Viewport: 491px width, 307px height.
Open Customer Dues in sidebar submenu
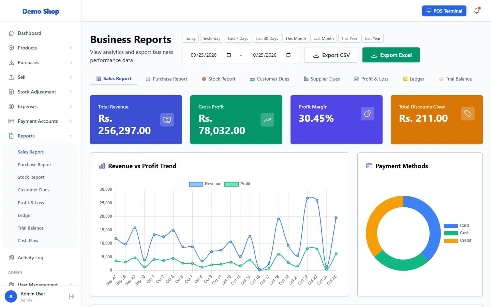(33, 190)
